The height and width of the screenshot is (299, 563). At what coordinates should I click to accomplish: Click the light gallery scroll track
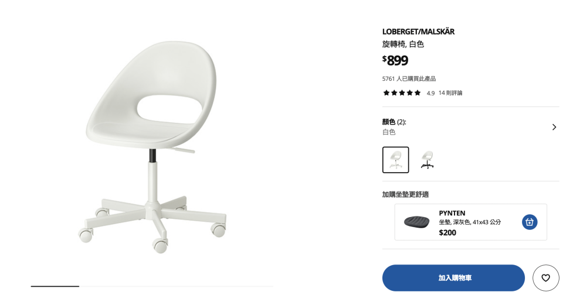tap(176, 286)
